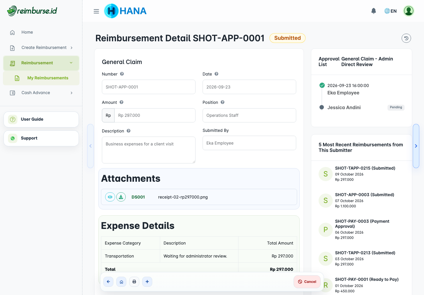
Task: Click the help icon beside Number
Action: [122, 74]
